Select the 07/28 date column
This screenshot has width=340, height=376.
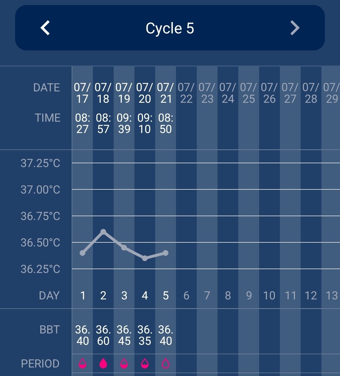point(311,93)
